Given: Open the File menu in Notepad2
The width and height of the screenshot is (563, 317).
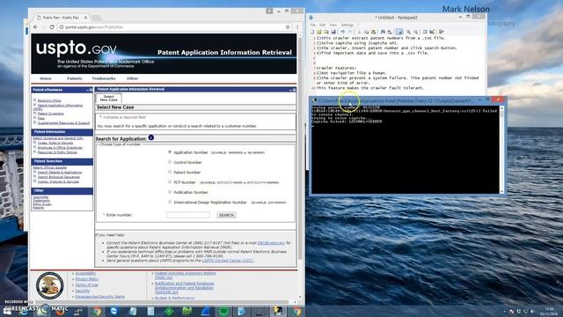Looking at the screenshot, I should 313,25.
